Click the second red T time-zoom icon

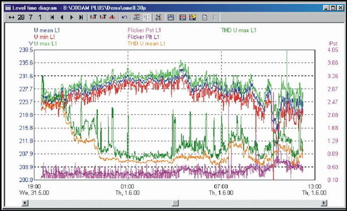pyautogui.click(x=103, y=17)
